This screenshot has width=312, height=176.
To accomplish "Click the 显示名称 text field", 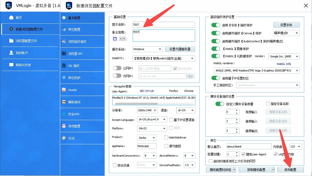I will click(x=163, y=25).
